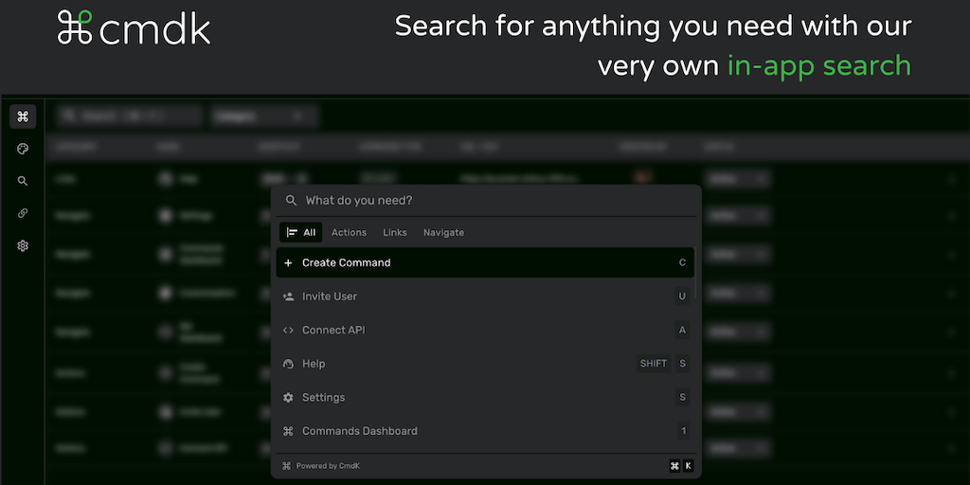
Task: Choose the Connect API command
Action: tap(485, 331)
